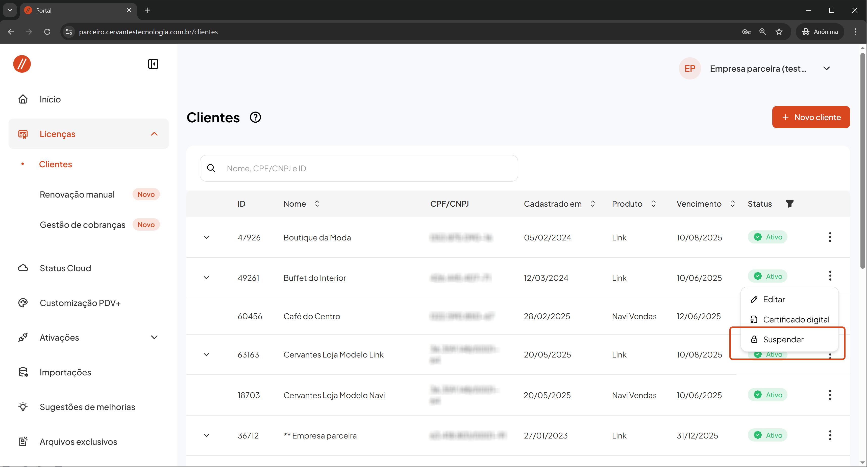867x467 pixels.
Task: Open three-dot menu for Cervantes Loja Modelo Navi
Action: point(830,395)
